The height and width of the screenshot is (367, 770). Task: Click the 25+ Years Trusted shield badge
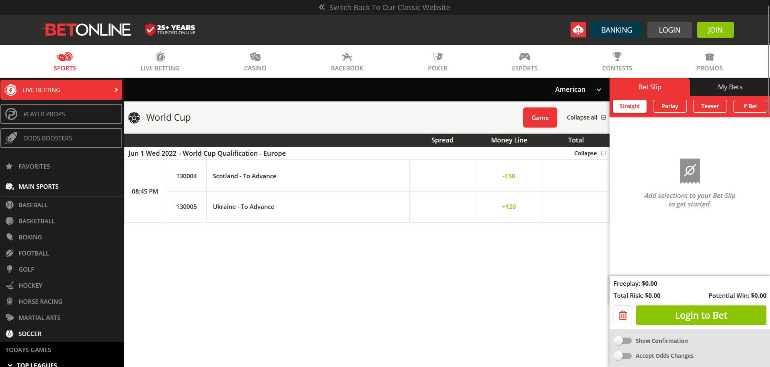pos(170,29)
